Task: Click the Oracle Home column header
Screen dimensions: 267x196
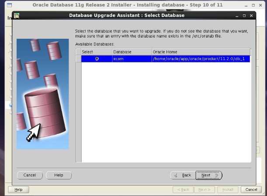Action: (201, 52)
